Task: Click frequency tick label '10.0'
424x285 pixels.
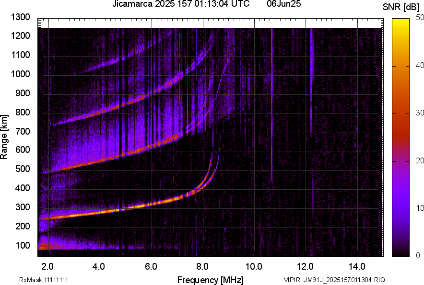Action: tap(254, 267)
